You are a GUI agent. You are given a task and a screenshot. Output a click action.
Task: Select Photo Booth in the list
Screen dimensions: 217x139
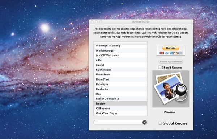pos(120,74)
